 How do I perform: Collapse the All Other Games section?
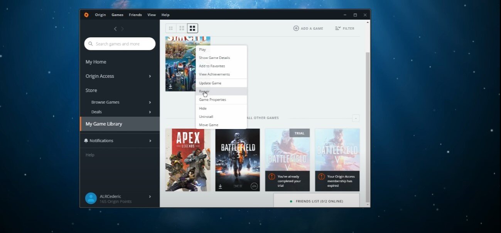[356, 118]
